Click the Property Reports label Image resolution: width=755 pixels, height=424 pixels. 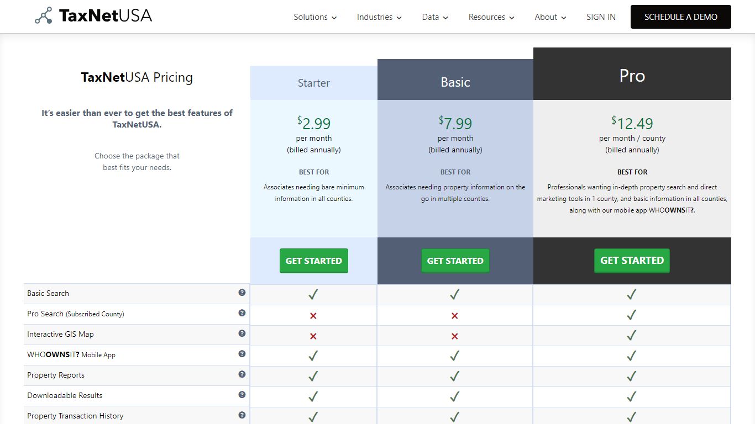tap(56, 375)
